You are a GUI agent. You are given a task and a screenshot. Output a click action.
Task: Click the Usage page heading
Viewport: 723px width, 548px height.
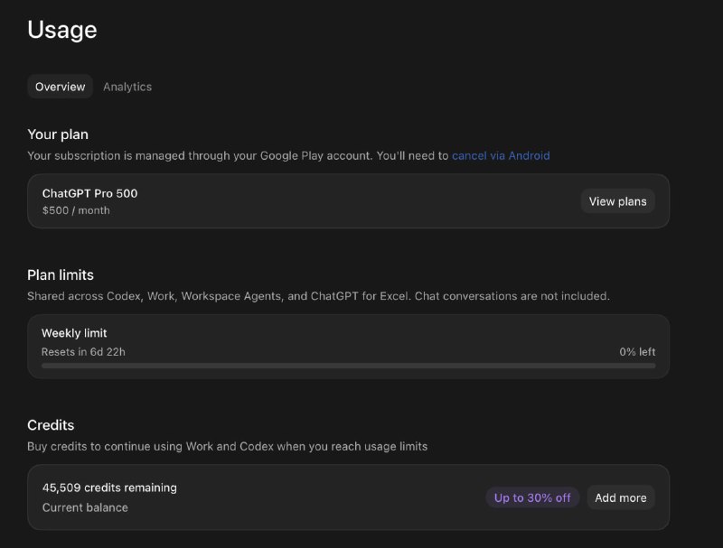click(x=62, y=30)
